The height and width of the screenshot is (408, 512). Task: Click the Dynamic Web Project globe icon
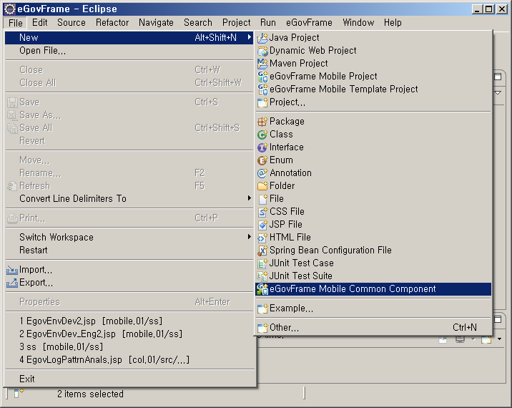coord(262,51)
